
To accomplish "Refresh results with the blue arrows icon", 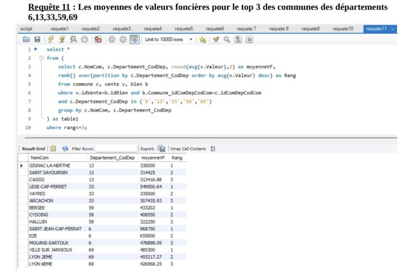I will [x=65, y=149].
